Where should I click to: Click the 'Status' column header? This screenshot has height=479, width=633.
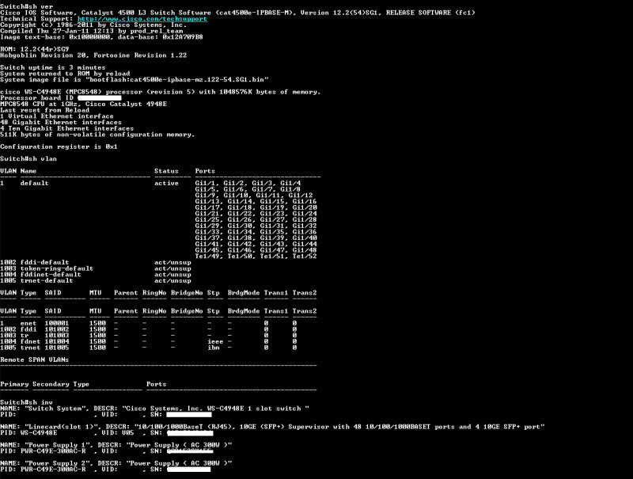point(166,171)
